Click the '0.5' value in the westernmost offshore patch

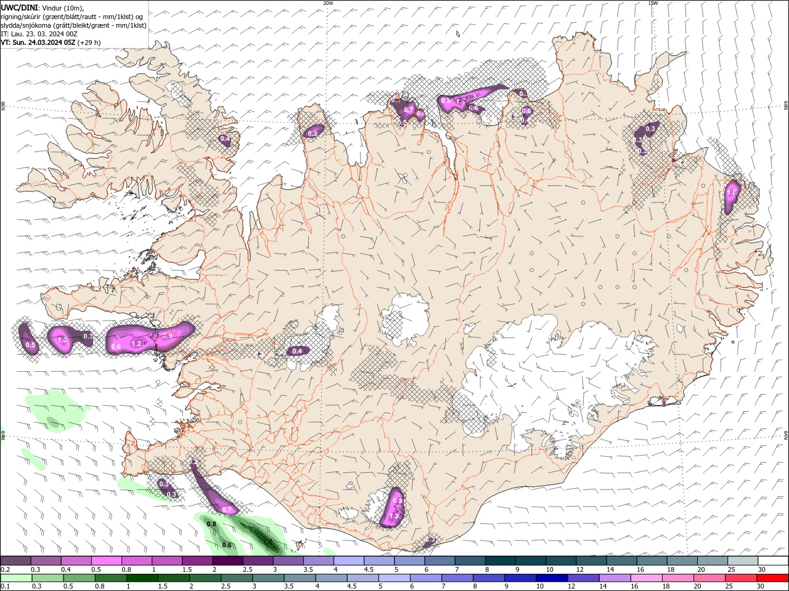click(30, 345)
